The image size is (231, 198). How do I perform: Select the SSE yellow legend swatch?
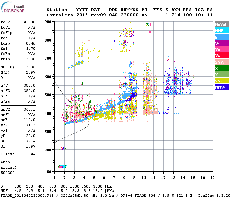[x=222, y=81]
